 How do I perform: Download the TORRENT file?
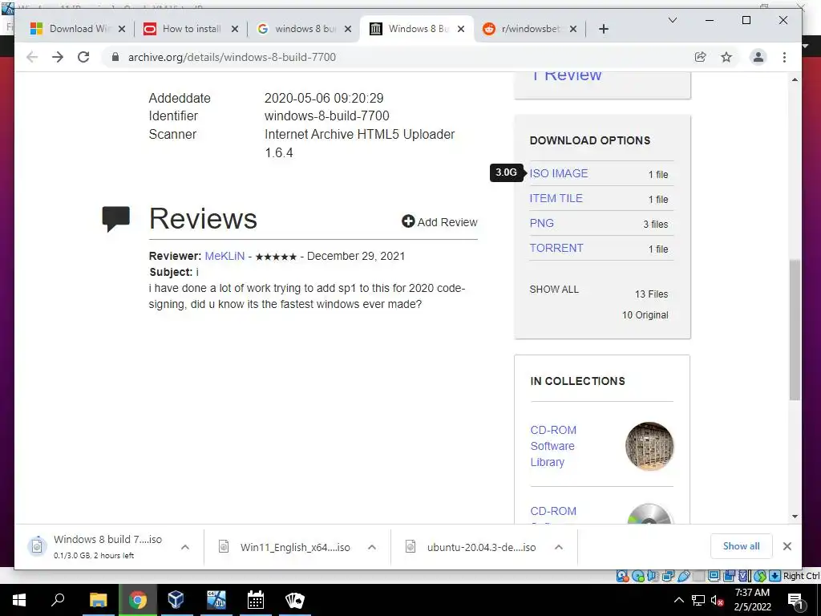pos(556,249)
